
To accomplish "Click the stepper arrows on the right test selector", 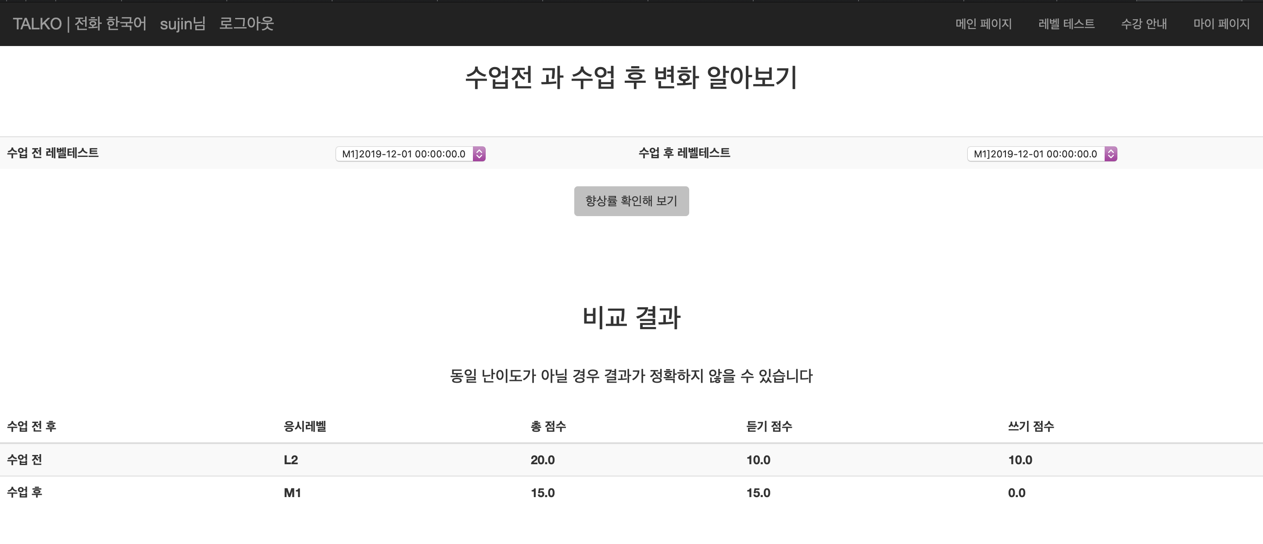I will [1110, 153].
